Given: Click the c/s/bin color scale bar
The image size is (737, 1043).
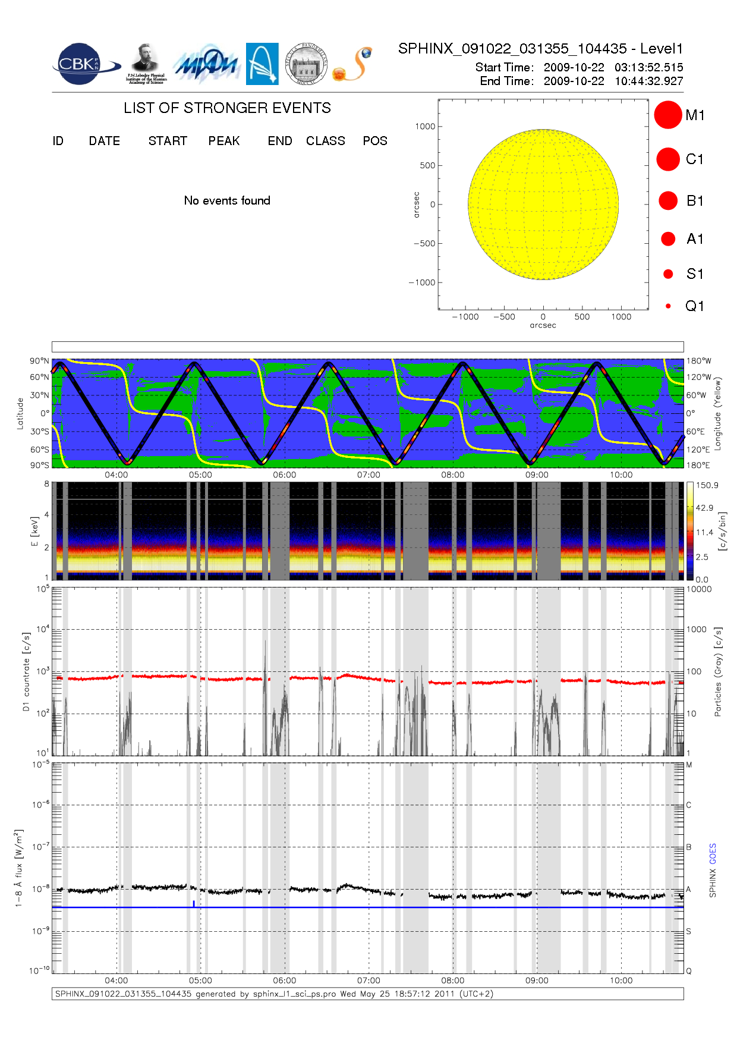Looking at the screenshot, I should click(x=689, y=531).
